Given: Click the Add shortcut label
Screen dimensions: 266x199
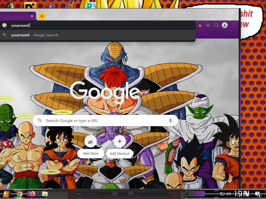Looking at the screenshot, I should [119, 153].
